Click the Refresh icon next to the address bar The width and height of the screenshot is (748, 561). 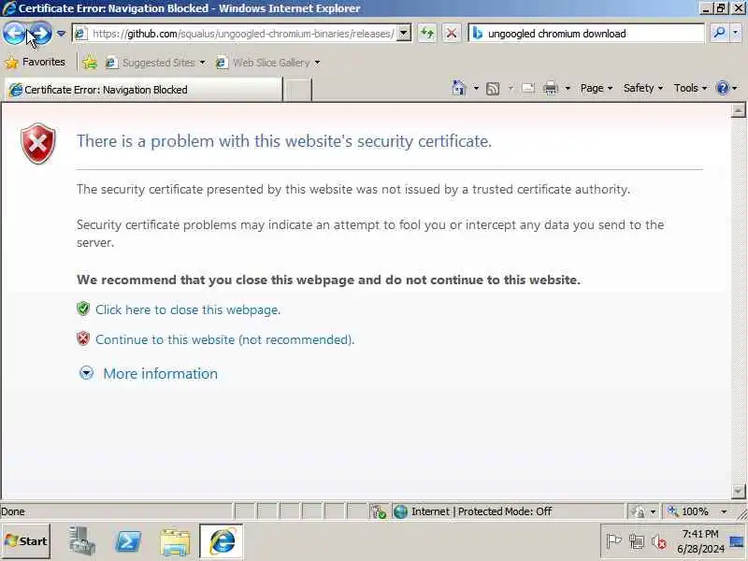[427, 34]
